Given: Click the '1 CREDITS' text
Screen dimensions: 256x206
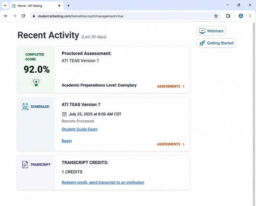Looking at the screenshot, I should (x=72, y=172).
